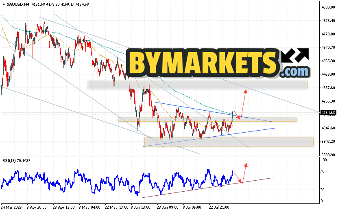Click the 3839.90 price axis label
Screen dimensions: 338x212
pos(328,155)
